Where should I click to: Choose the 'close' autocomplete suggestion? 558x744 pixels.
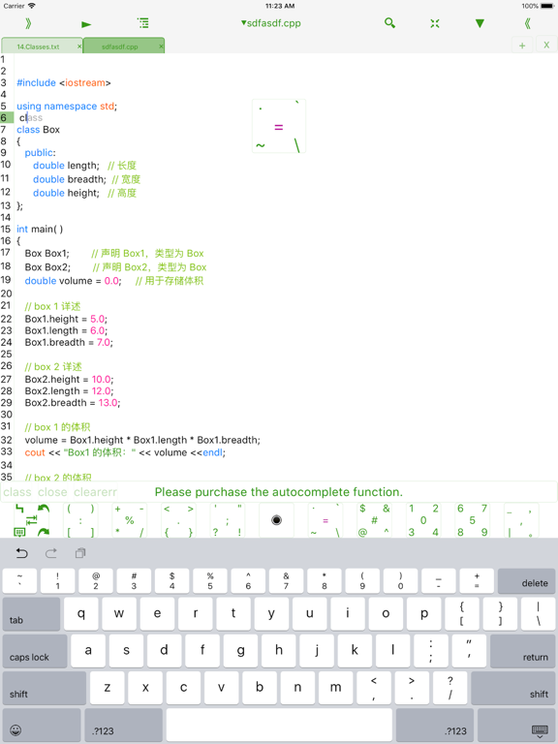pos(52,492)
